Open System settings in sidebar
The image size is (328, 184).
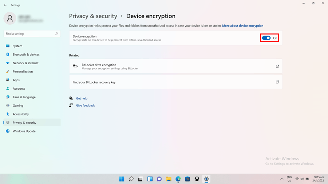[32, 46]
